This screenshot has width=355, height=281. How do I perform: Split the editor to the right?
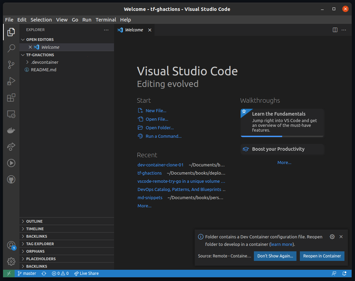coord(335,30)
